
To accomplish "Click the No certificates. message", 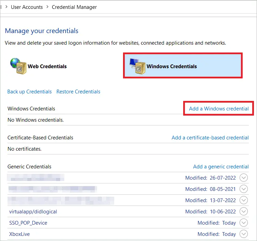I will (24, 149).
